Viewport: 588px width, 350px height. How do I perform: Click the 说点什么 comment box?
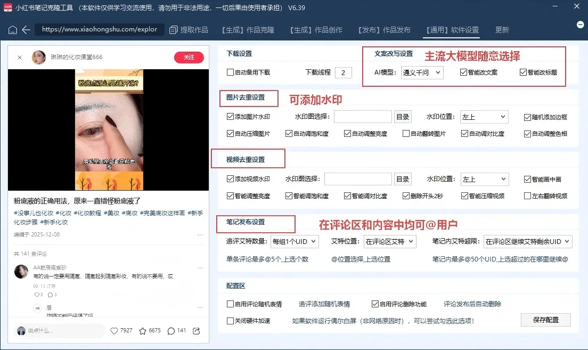pos(60,330)
